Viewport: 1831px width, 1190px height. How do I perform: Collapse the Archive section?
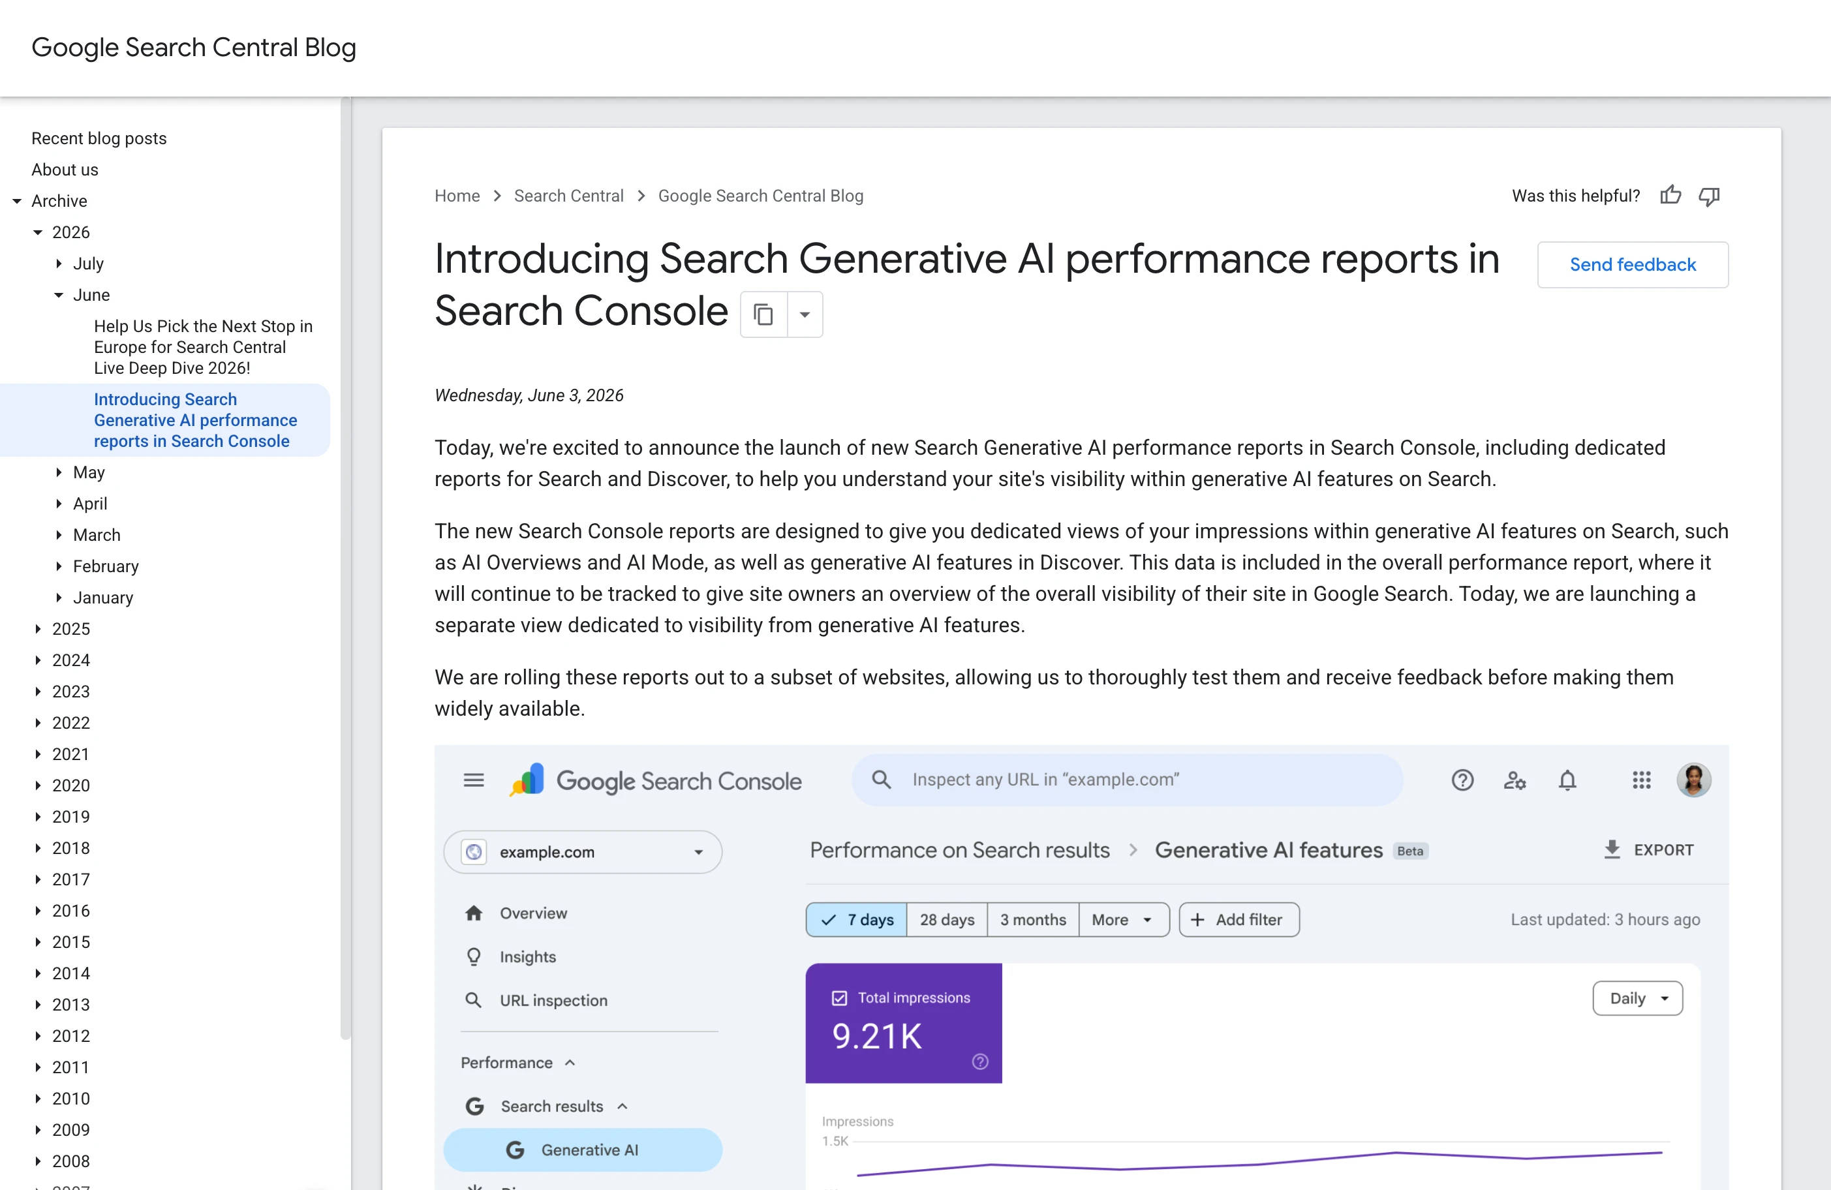[x=17, y=201]
